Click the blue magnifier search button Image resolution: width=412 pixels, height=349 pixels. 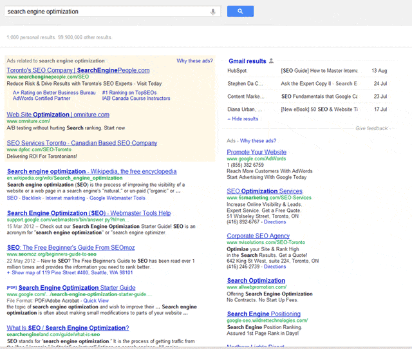point(240,11)
